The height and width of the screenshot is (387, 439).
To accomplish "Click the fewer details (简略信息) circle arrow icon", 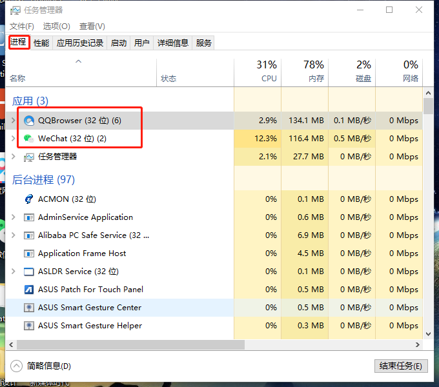I will pyautogui.click(x=16, y=366).
